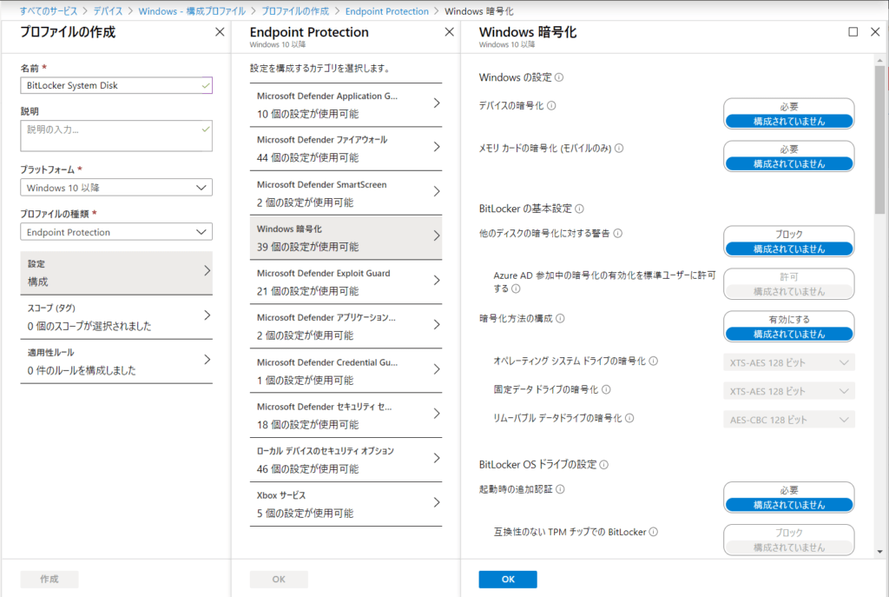Click scrollbar down arrow in Windows 暗号化 blade
889x597 pixels.
879,551
